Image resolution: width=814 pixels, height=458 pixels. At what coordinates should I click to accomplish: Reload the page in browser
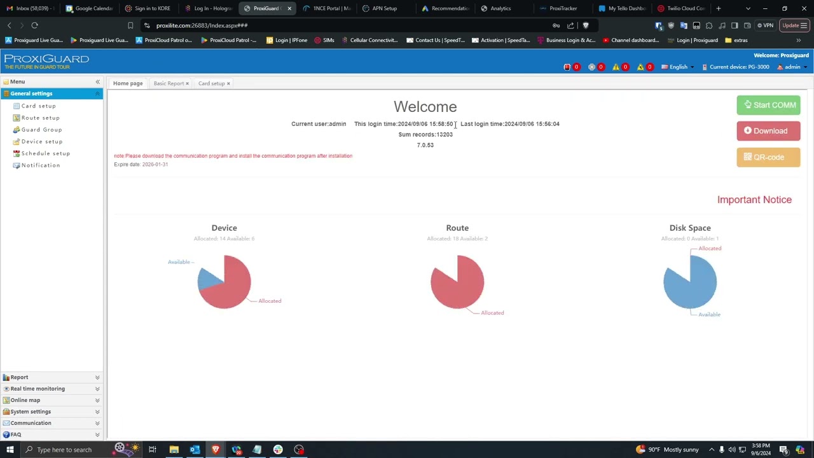point(34,25)
